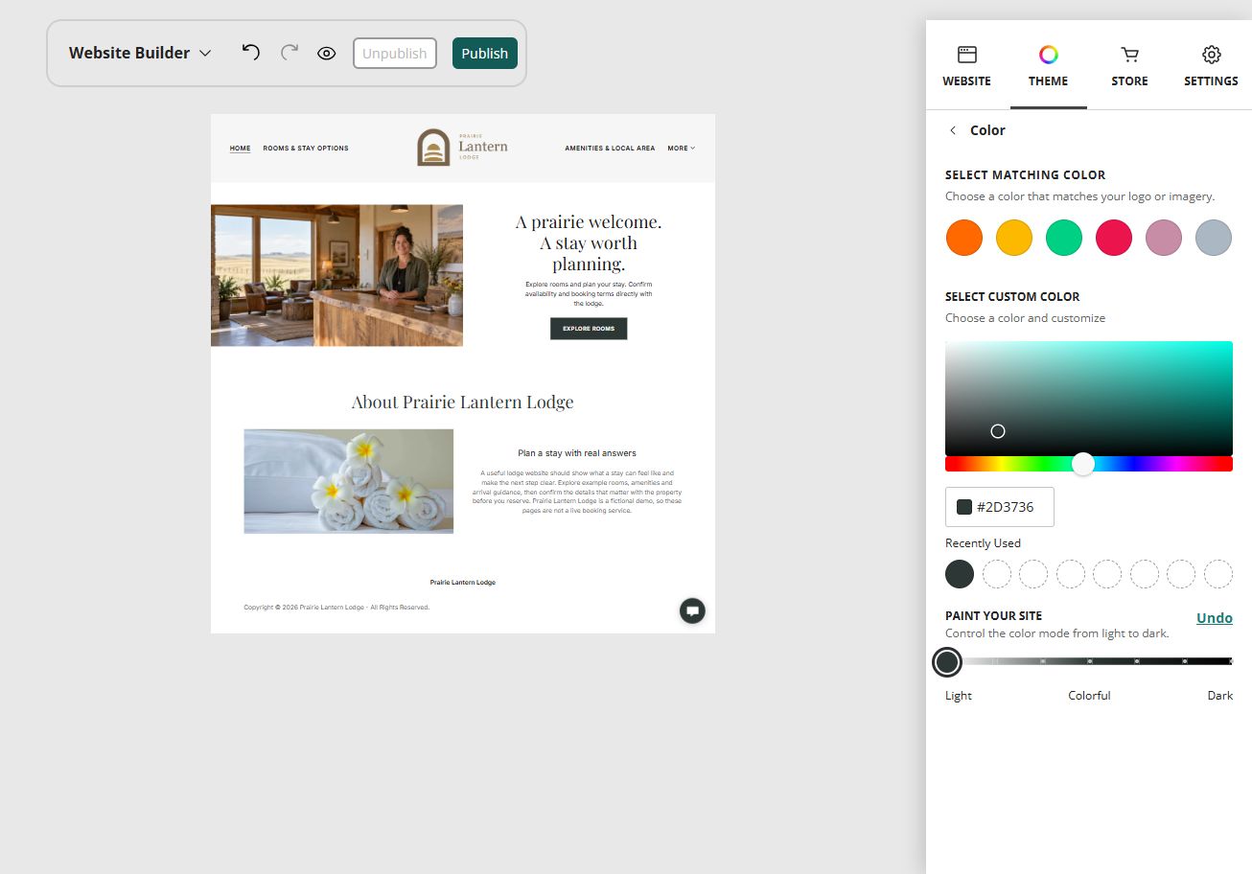This screenshot has width=1252, height=874.
Task: Click the Explore Rooms button
Action: click(x=589, y=329)
